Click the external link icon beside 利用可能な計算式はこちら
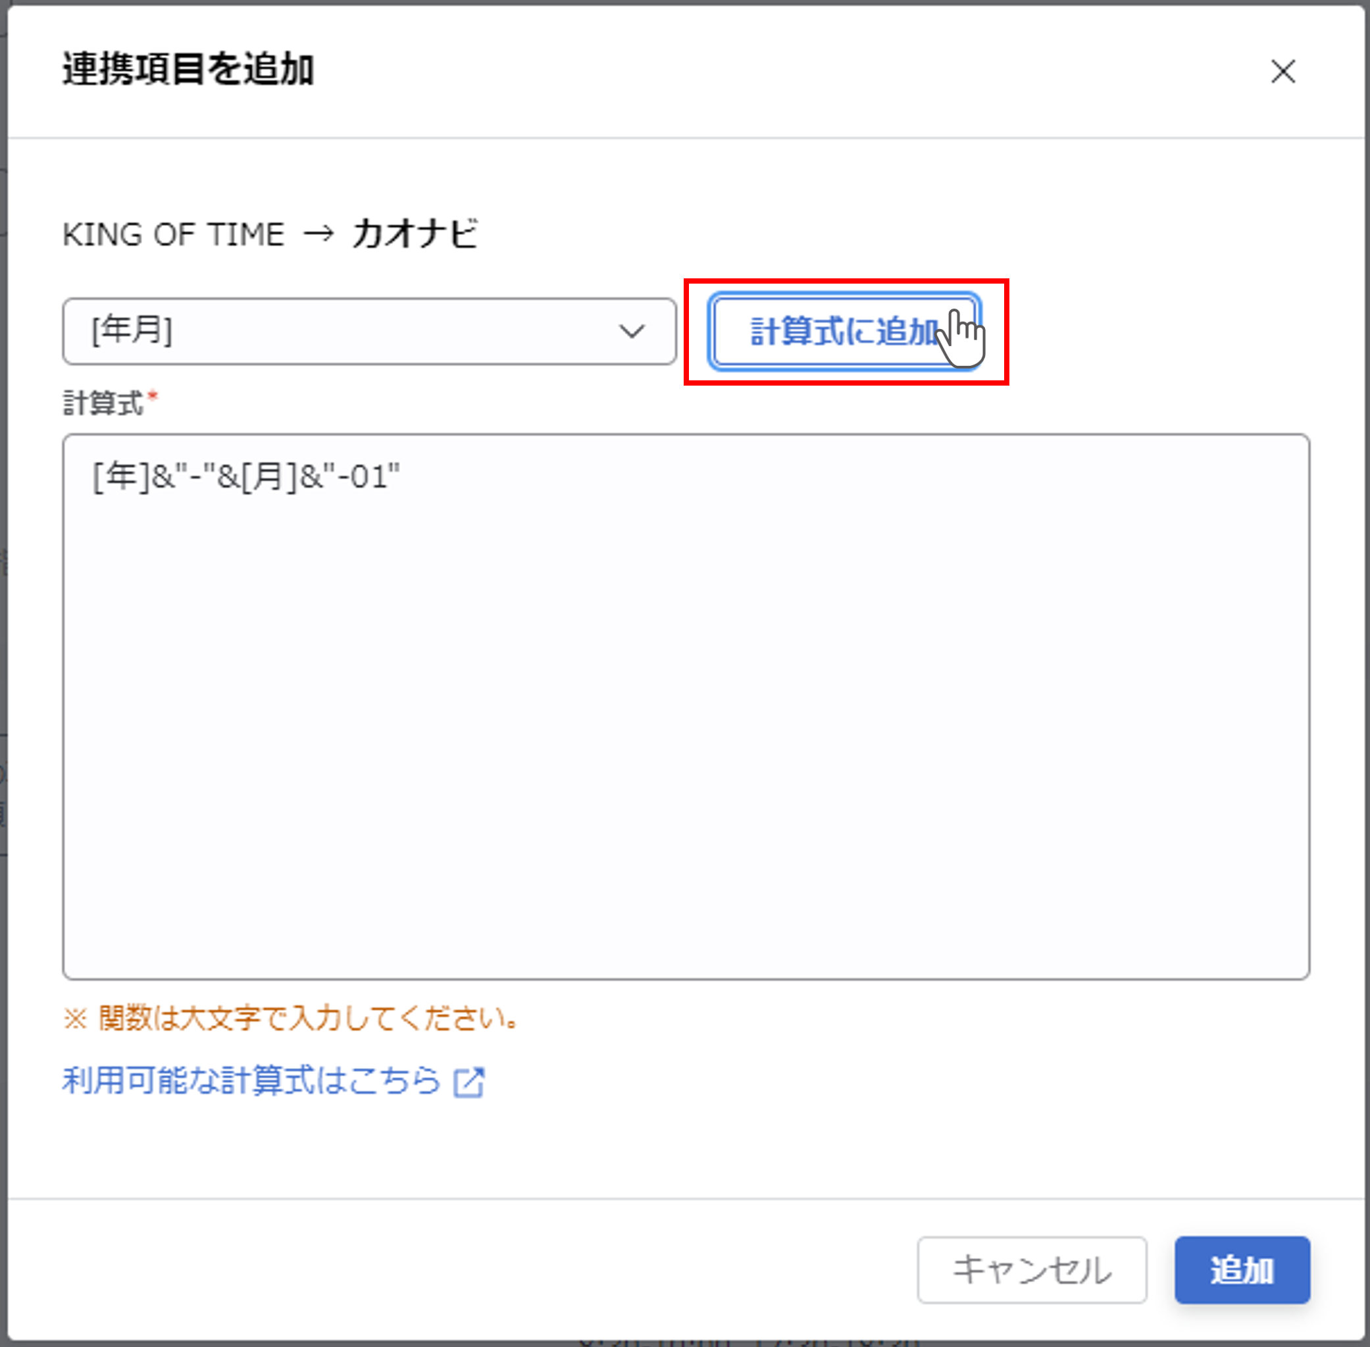The image size is (1370, 1347). (469, 1082)
